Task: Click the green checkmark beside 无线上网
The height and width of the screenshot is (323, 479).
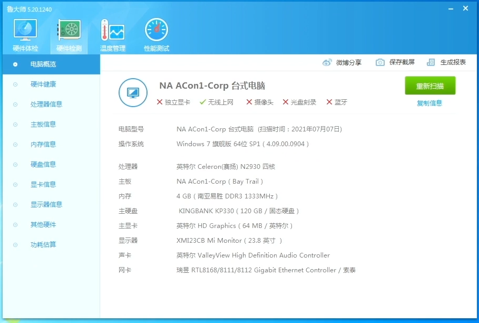Action: point(202,102)
